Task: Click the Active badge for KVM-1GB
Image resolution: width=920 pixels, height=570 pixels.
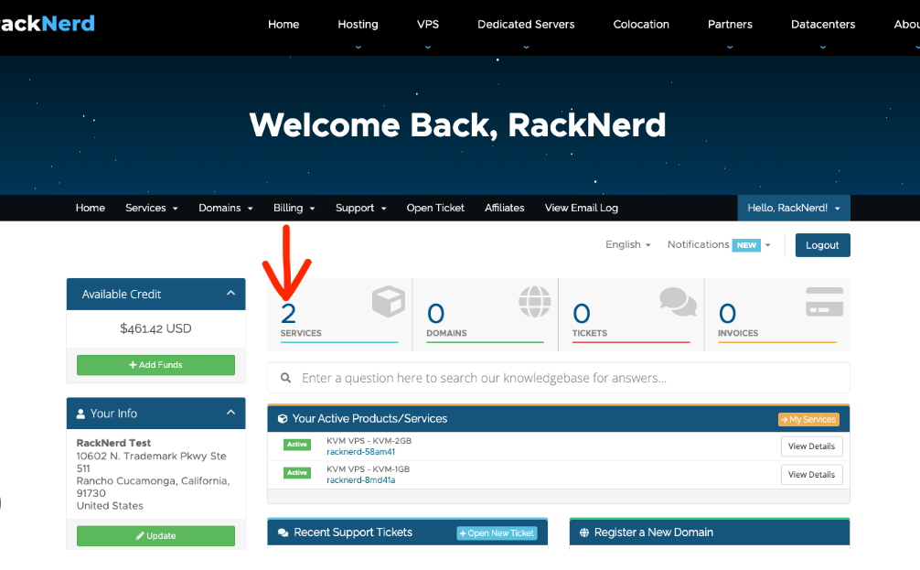Action: coord(297,472)
